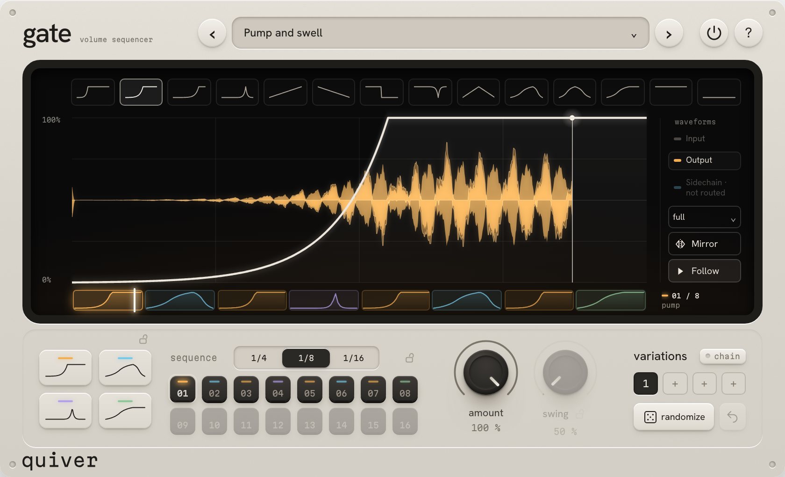Select the inverted dip shape preset
The width and height of the screenshot is (785, 477).
tap(430, 92)
